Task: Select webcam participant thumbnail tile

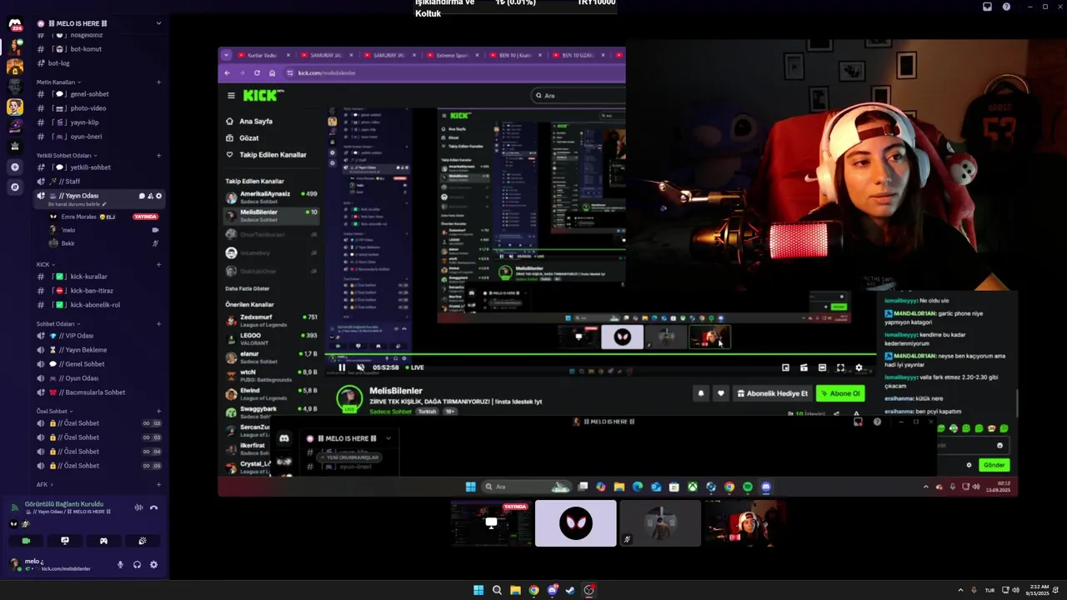Action: coord(744,523)
